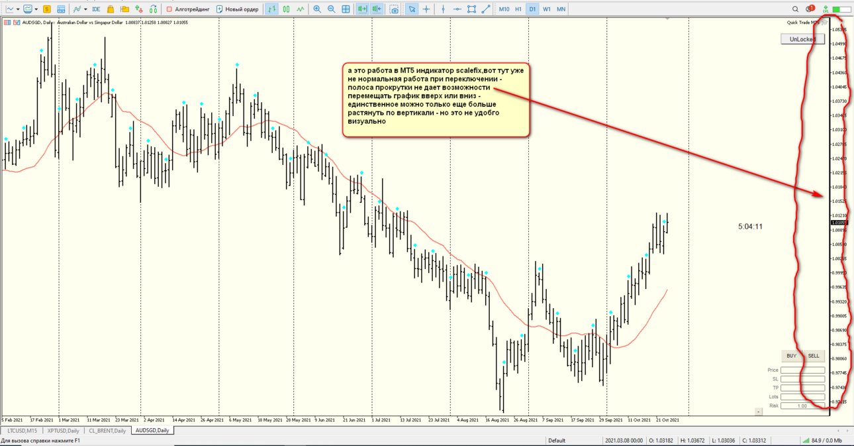Draw a vertical line object
854x446 pixels.
point(444,9)
